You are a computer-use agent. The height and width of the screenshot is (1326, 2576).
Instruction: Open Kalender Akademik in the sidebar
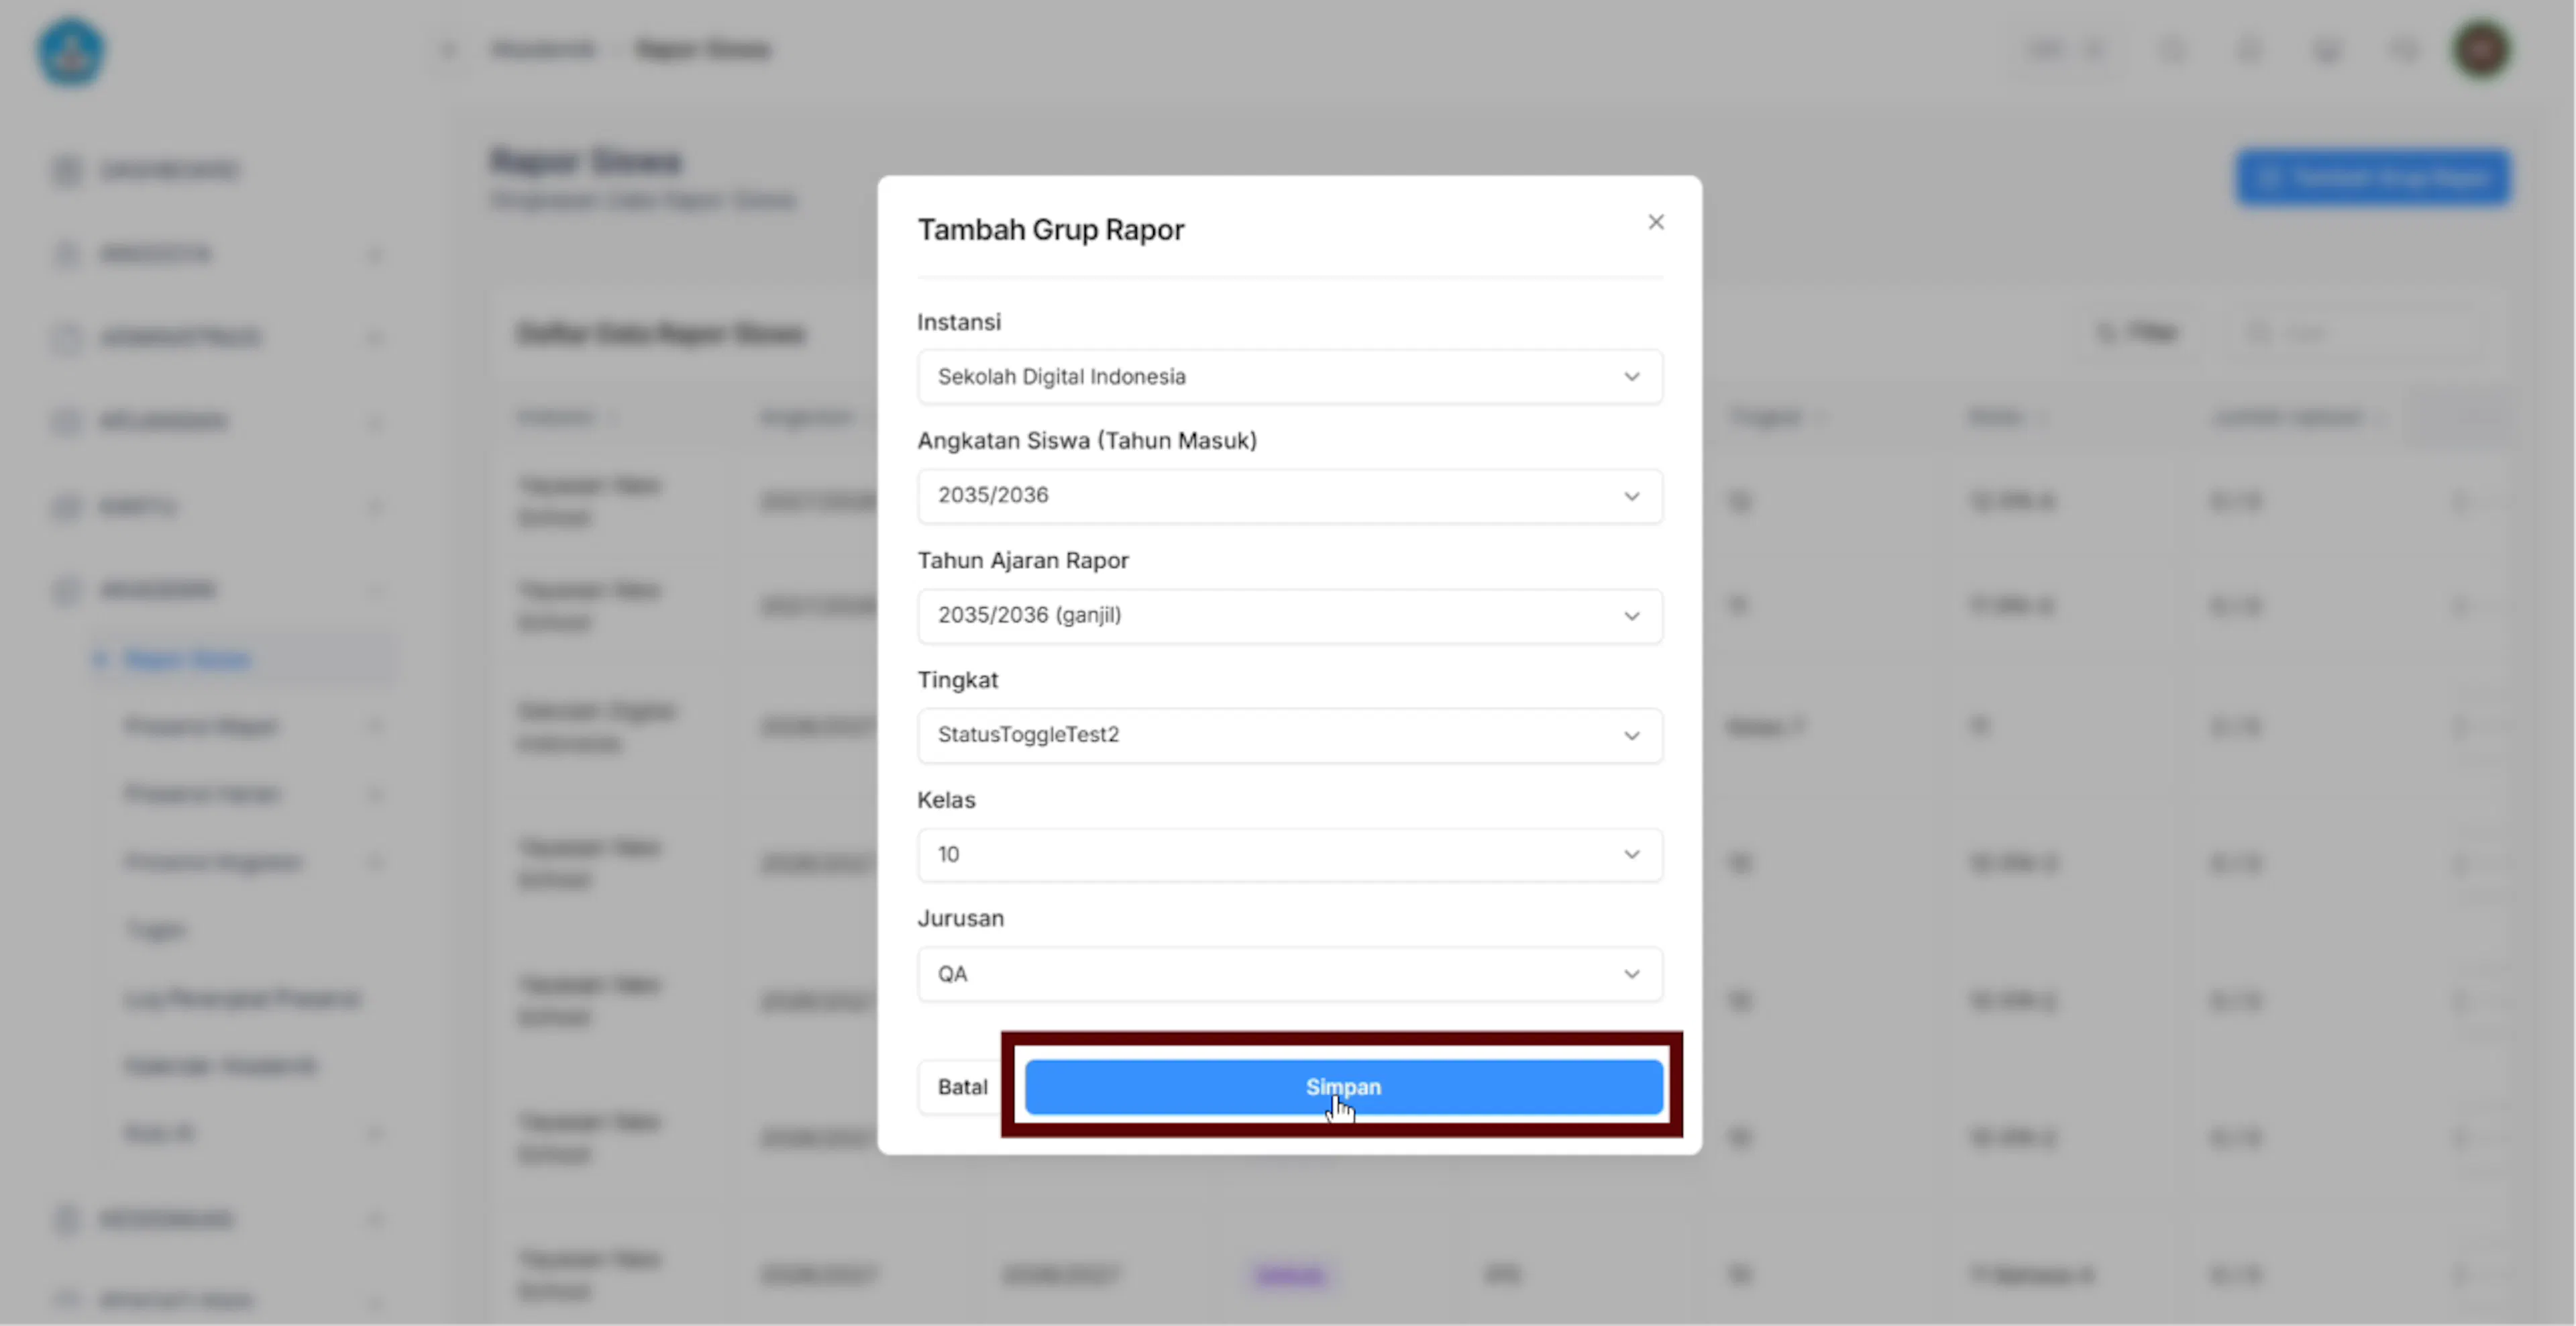220,1066
